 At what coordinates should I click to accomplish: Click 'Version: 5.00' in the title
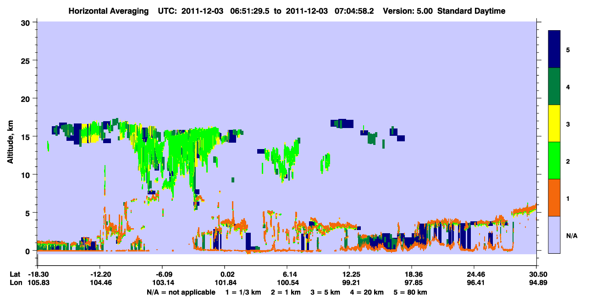coord(408,11)
